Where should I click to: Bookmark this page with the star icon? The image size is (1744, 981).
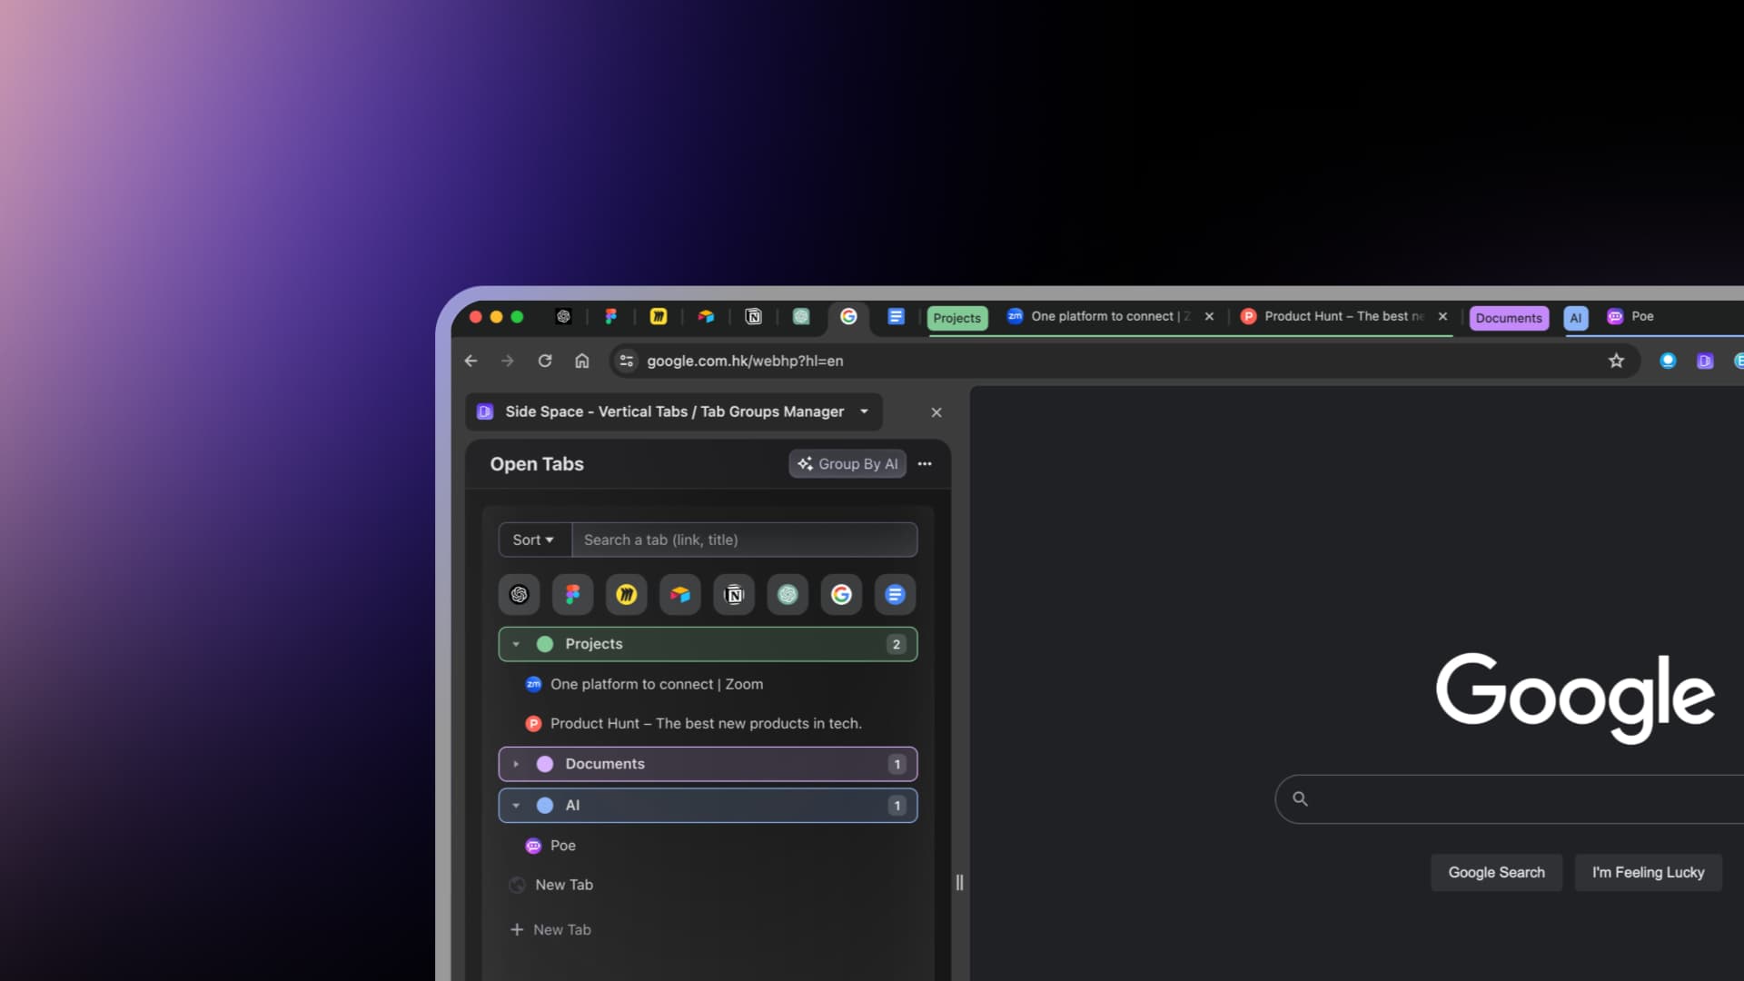coord(1616,361)
